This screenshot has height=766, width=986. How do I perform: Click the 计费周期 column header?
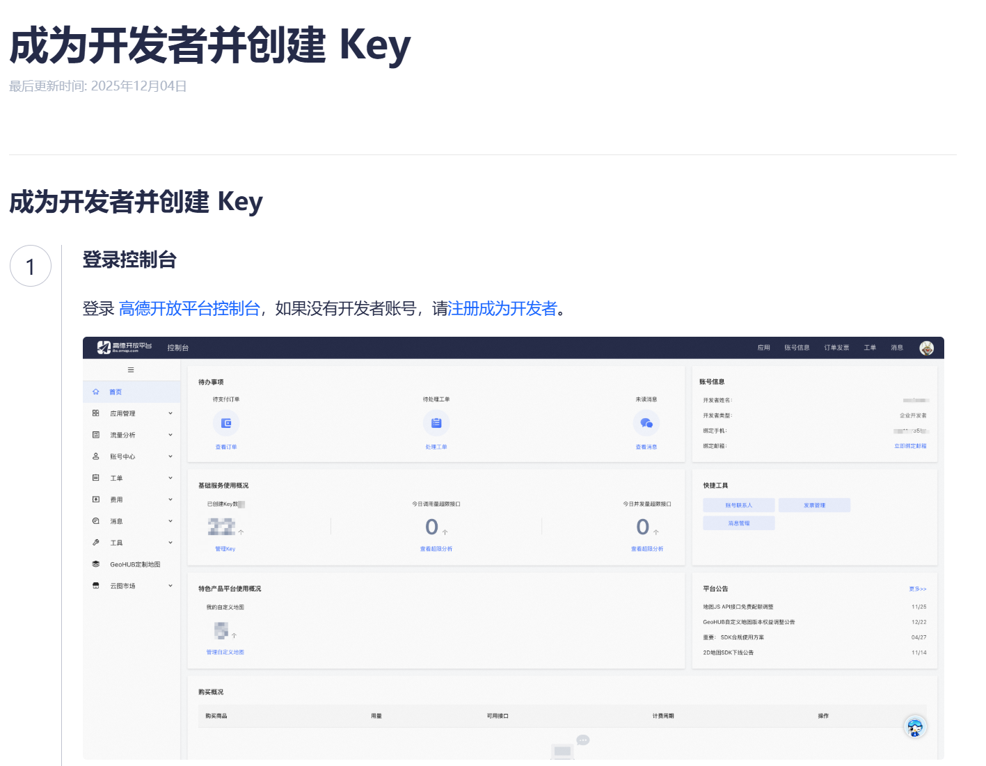pos(663,716)
